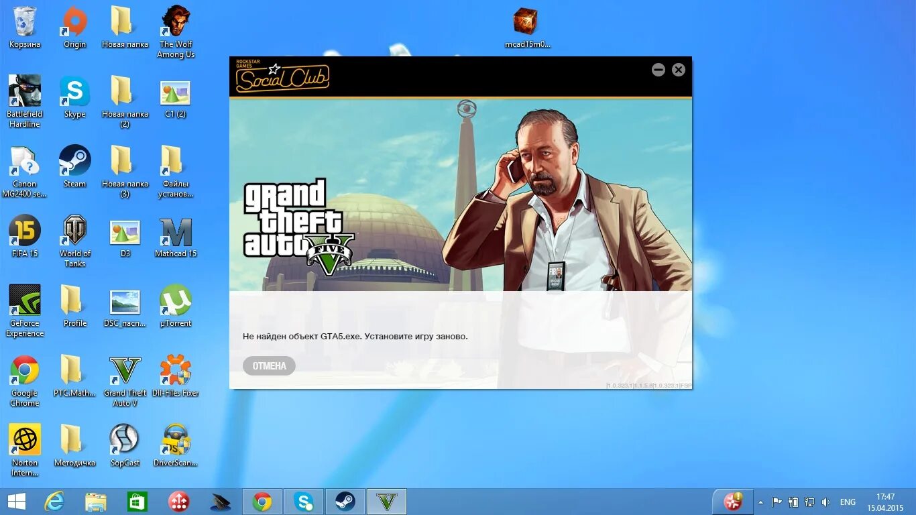Select the Norton Internet desktop shortcut
The width and height of the screenshot is (916, 515).
coord(25,450)
